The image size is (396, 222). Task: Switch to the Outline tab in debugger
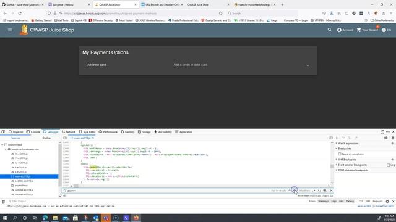pos(46,138)
